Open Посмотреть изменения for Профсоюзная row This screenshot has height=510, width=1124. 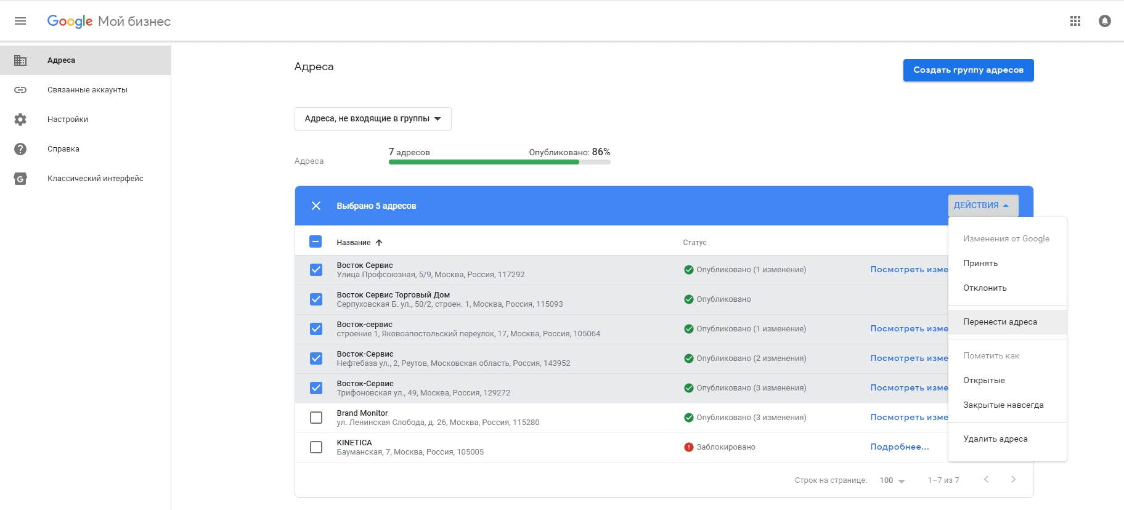[909, 270]
